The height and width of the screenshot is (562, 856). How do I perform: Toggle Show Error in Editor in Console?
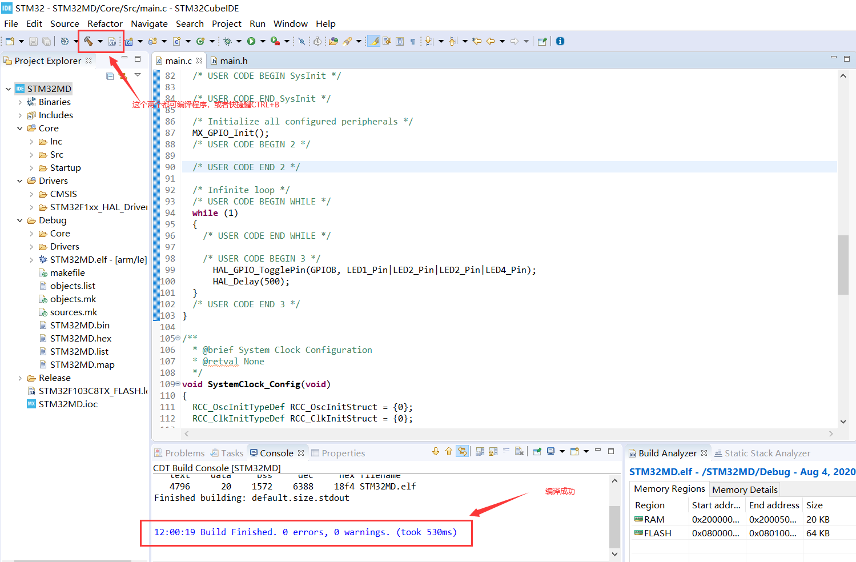463,452
